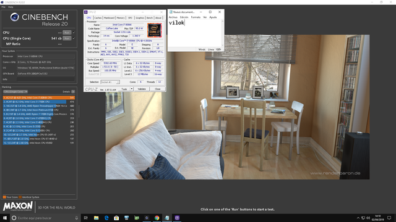Image resolution: width=396 pixels, height=222 pixels.
Task: Open the CPU-Z taskbar icon
Action: [177, 218]
